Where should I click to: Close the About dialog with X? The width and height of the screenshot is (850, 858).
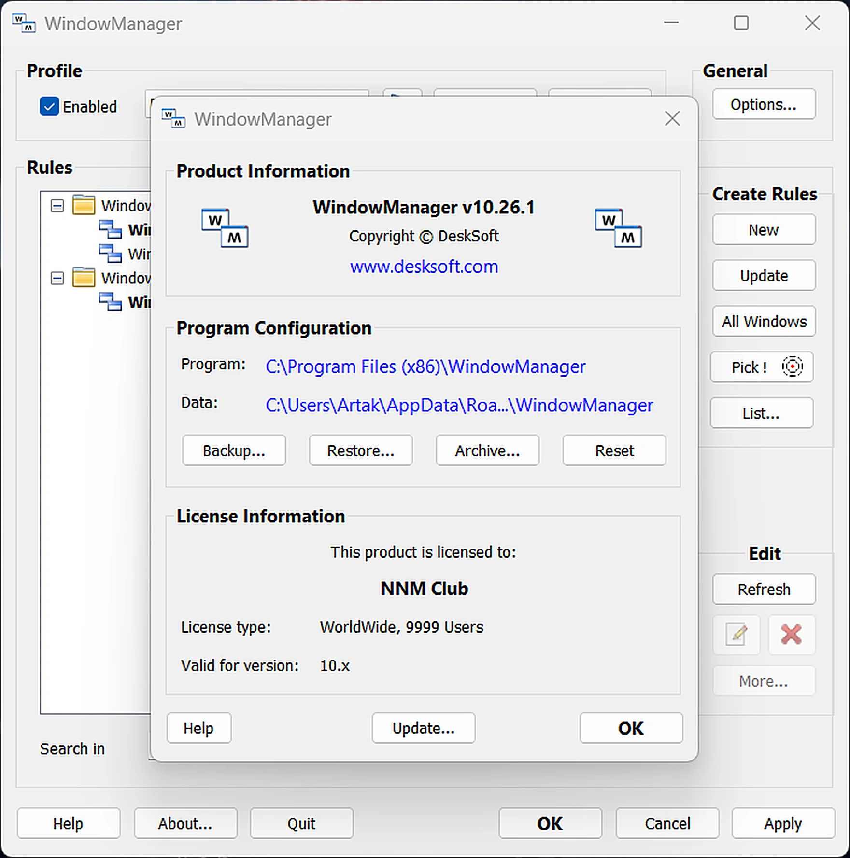click(x=672, y=118)
